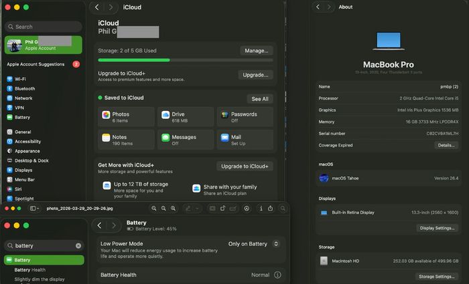Screen dimensions: 469x284
Task: Open Menu Bar settings in the sidebar
Action: [x=21, y=180]
